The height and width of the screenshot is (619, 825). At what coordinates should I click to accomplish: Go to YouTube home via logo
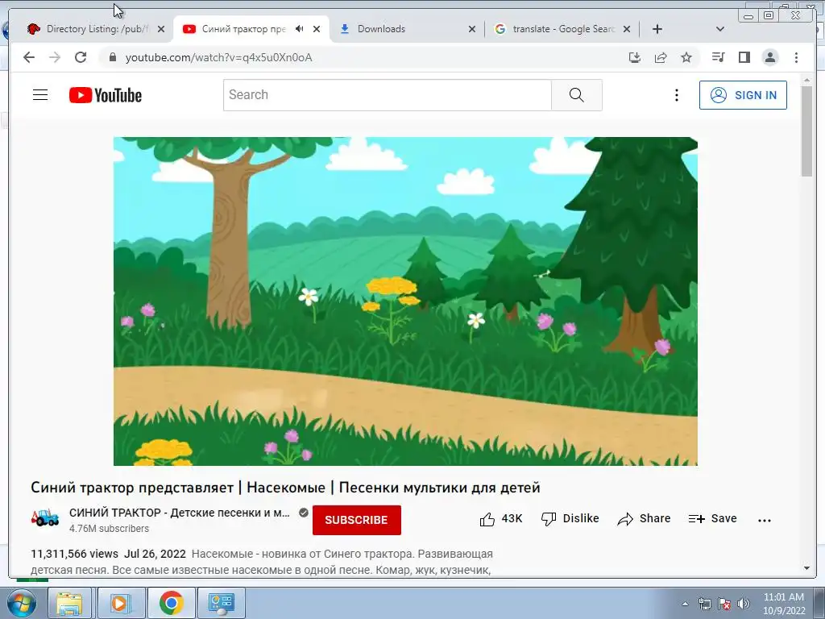point(106,95)
